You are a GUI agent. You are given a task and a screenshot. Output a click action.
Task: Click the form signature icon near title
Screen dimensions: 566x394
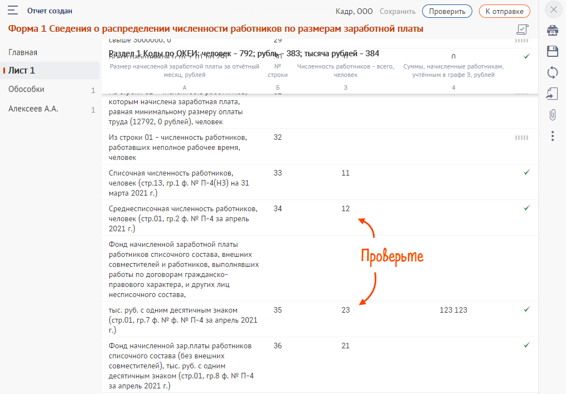[523, 30]
